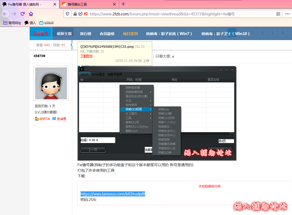Open 每日签到 in forum navigation
This screenshot has height=215, width=292.
click(130, 34)
